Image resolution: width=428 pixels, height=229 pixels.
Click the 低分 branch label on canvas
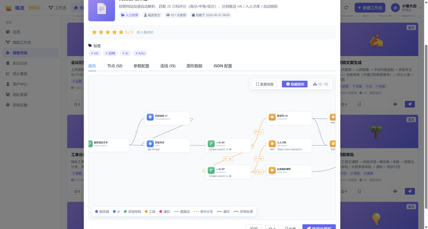click(258, 172)
